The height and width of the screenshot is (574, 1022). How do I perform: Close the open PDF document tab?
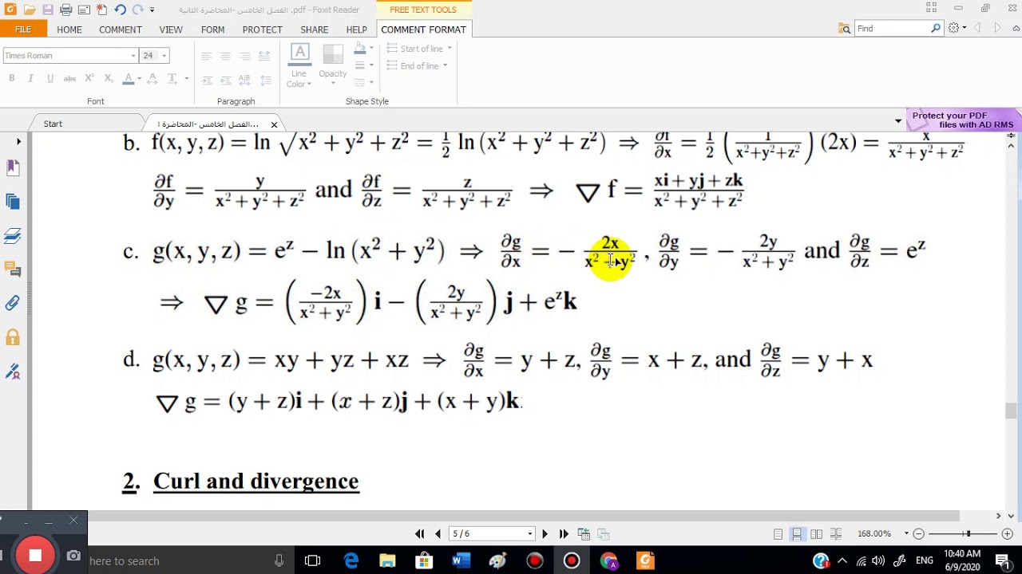click(x=274, y=124)
